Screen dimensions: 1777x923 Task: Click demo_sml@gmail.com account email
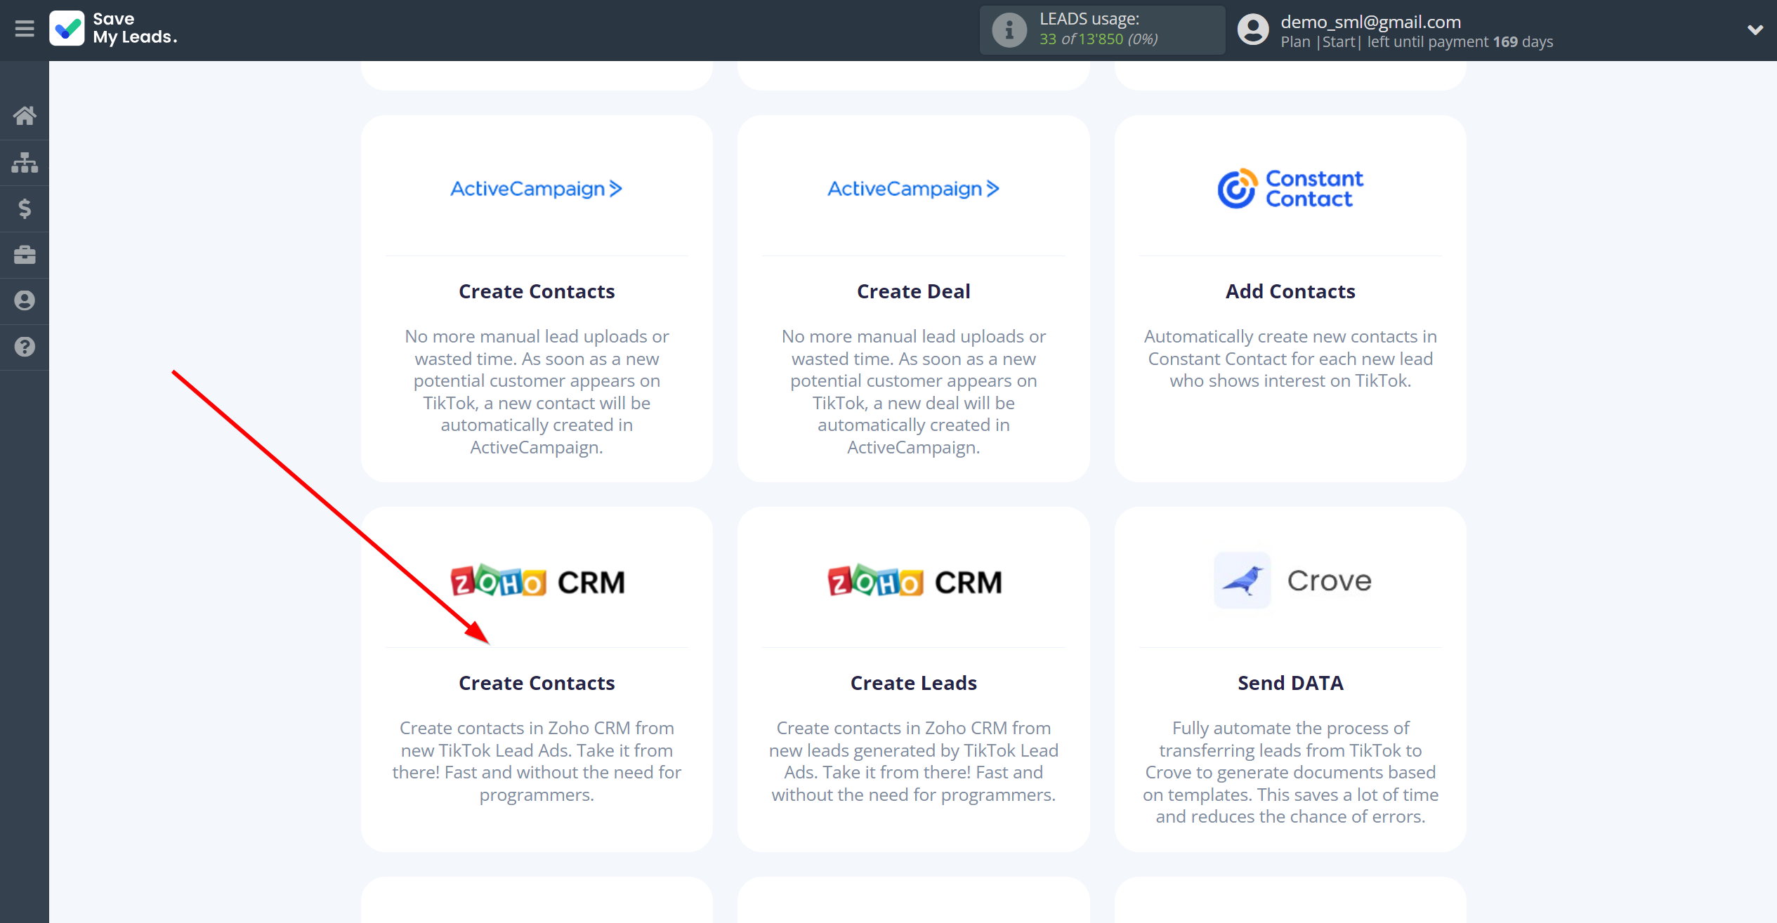click(x=1370, y=22)
